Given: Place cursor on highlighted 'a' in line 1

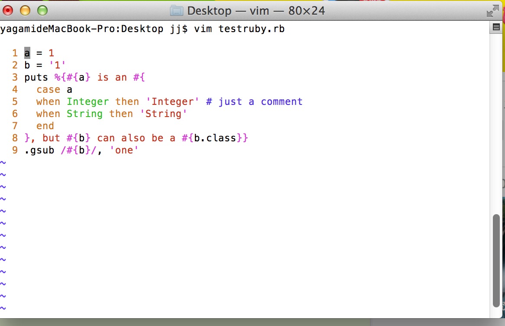Looking at the screenshot, I should pyautogui.click(x=27, y=53).
